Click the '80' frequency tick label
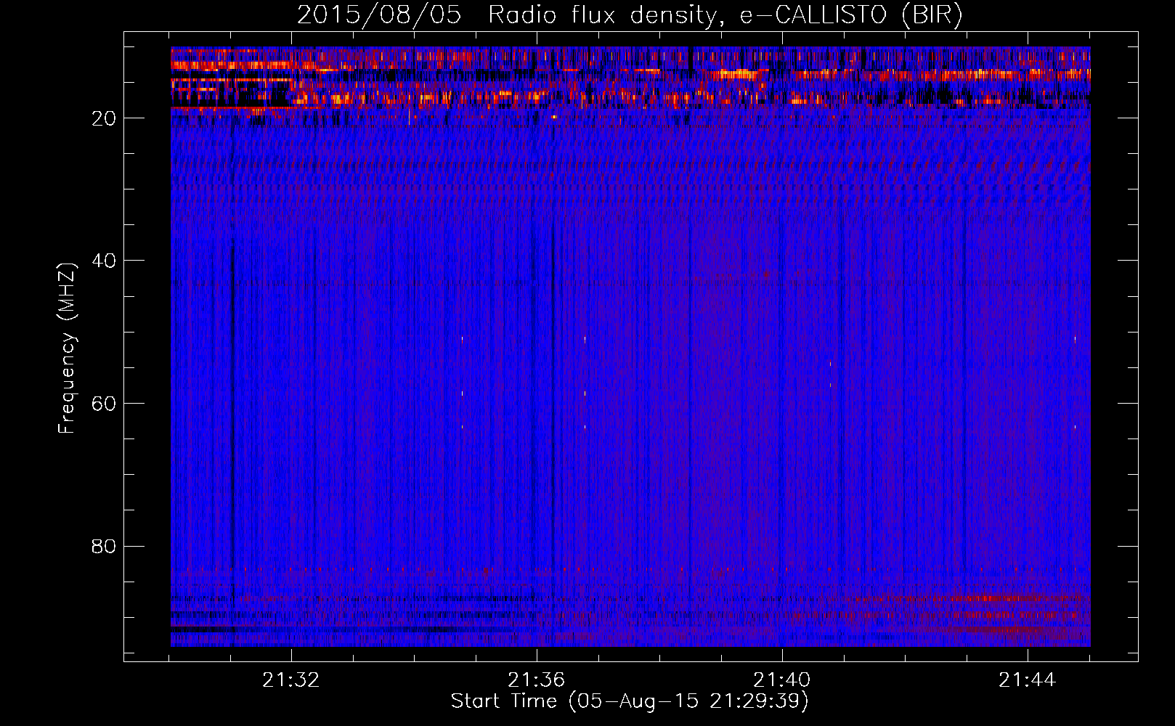1175x726 pixels. 104,546
